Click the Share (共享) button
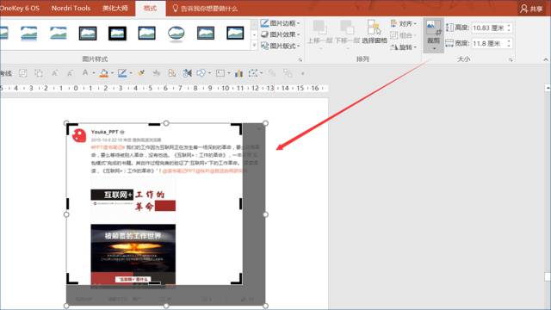Image resolution: width=551 pixels, height=310 pixels. pyautogui.click(x=532, y=9)
